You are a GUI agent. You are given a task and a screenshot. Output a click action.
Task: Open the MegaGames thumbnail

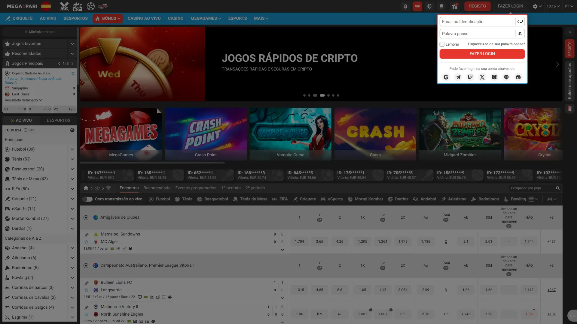[x=121, y=134]
